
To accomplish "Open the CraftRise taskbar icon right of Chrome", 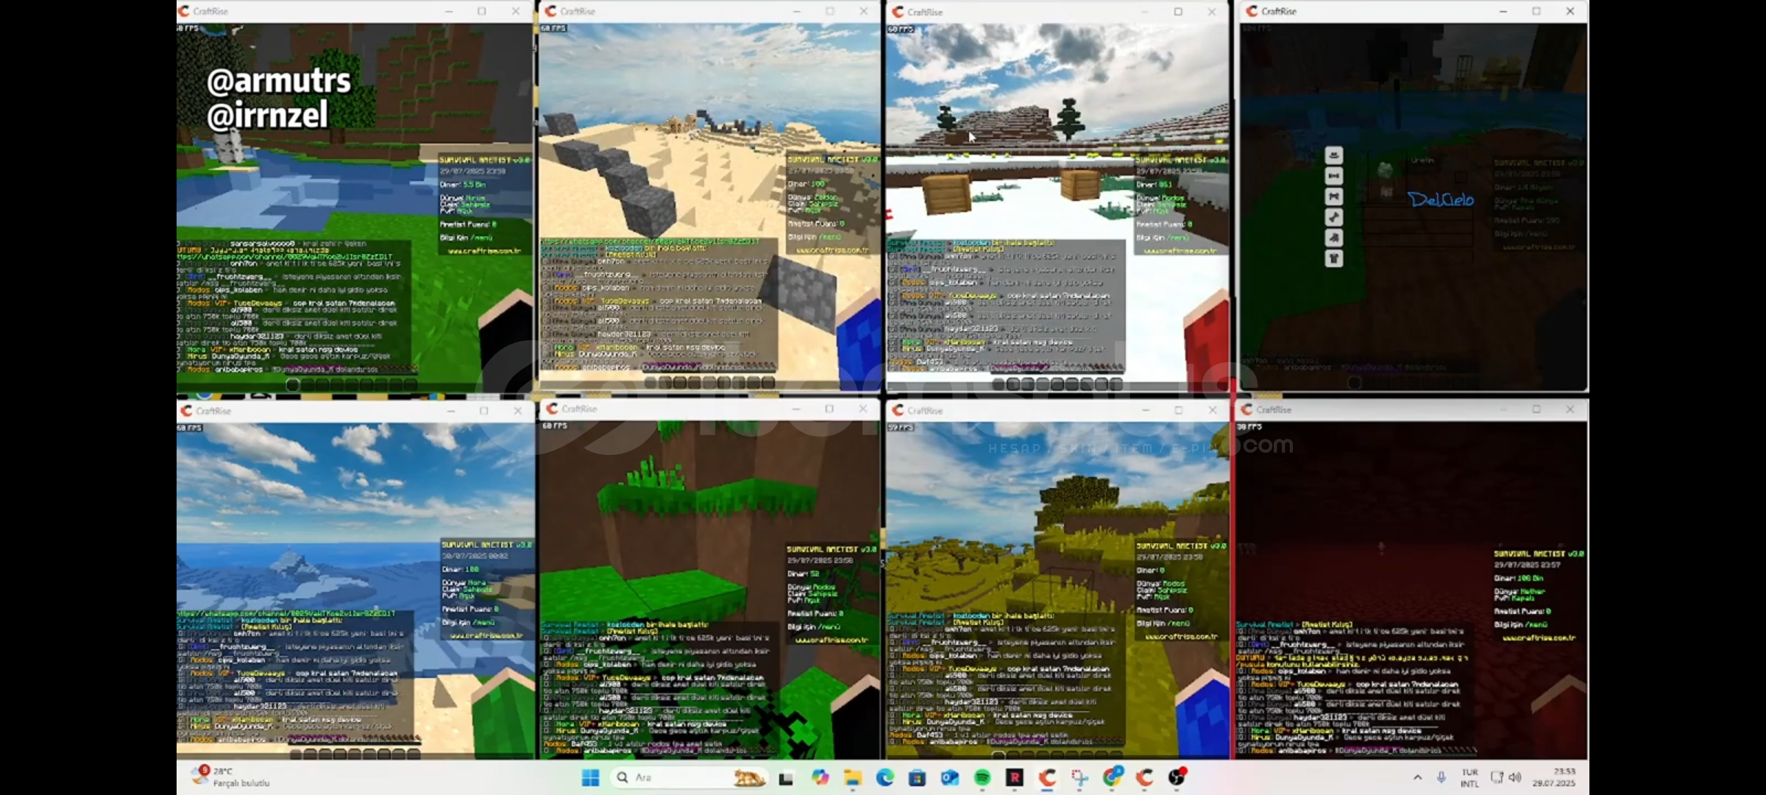I will coord(1145,777).
